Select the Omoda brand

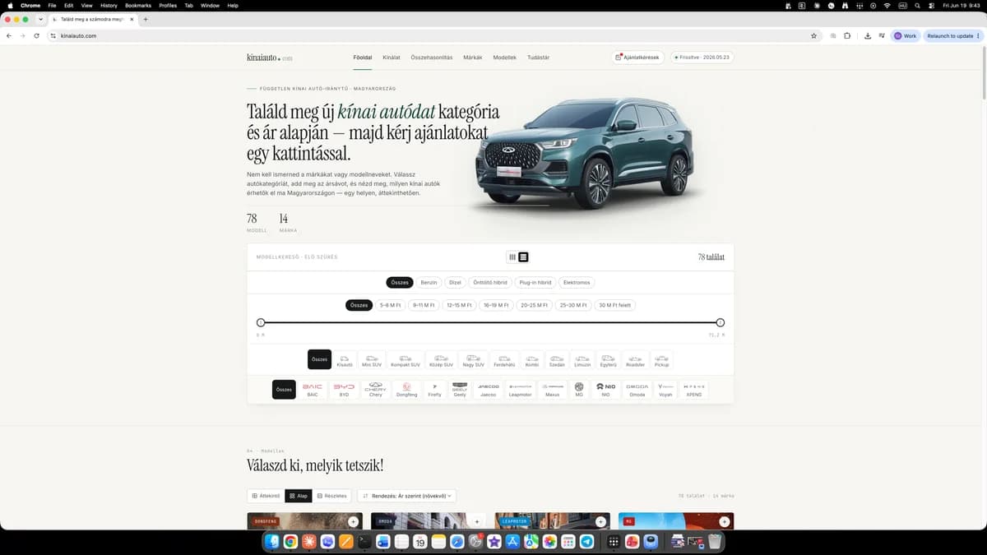coord(637,390)
